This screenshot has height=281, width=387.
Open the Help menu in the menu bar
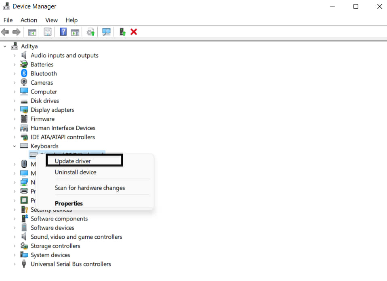(x=72, y=20)
